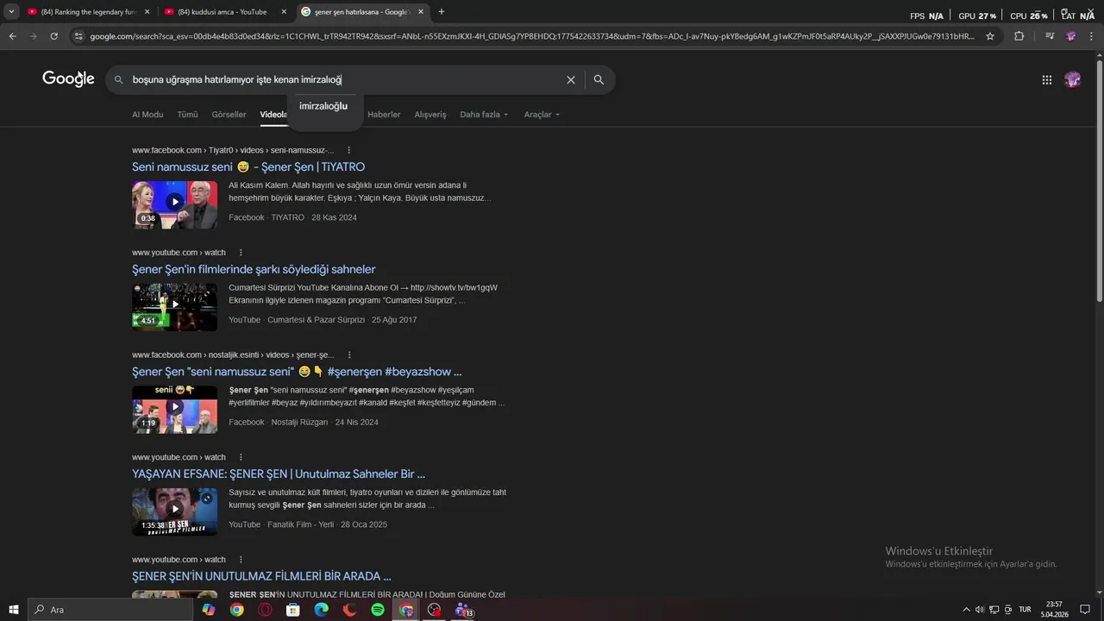
Task: Open Chrome three-dot menu
Action: point(1091,36)
